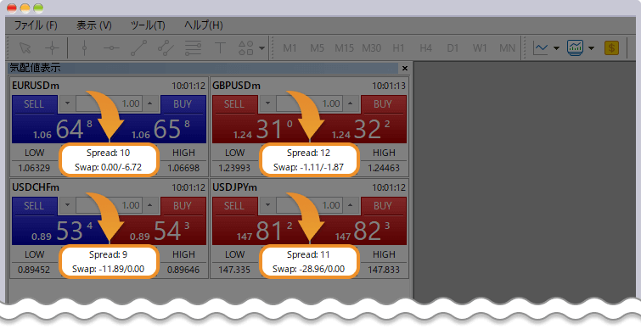This screenshot has height=329, width=641.
Task: Switch to D1 timeframe
Action: [x=453, y=48]
